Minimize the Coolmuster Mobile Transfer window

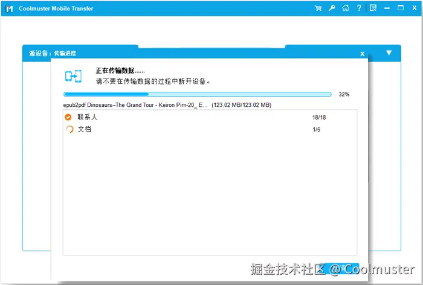tap(387, 8)
